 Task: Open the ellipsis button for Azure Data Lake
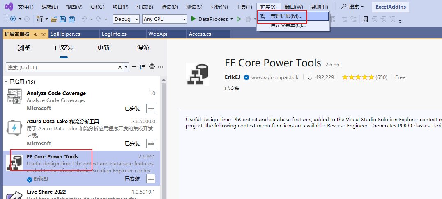[x=151, y=144]
